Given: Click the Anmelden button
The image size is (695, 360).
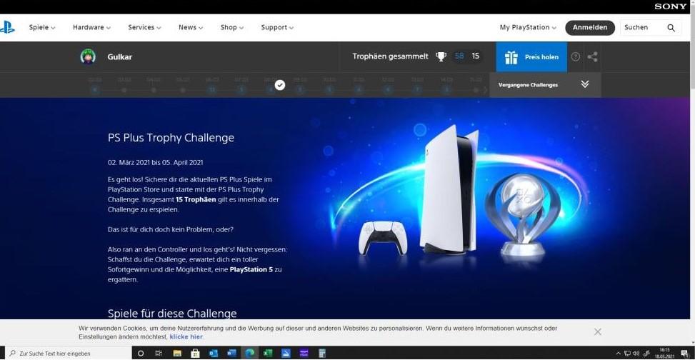Looking at the screenshot, I should 589,27.
